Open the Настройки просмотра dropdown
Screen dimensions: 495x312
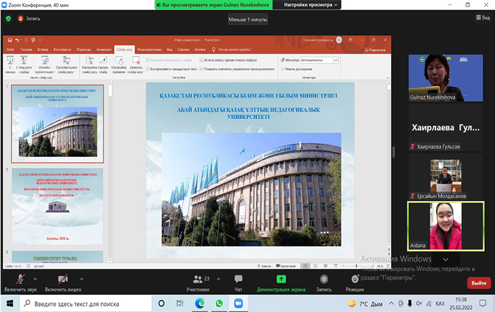tap(311, 5)
